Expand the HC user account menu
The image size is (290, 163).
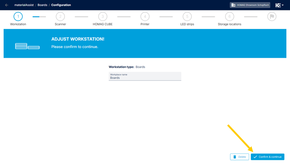tap(279, 5)
